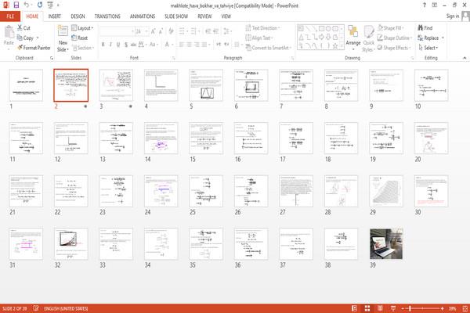Toggle text Shadow formatting
Screen dimensions: 470x313
click(x=126, y=45)
